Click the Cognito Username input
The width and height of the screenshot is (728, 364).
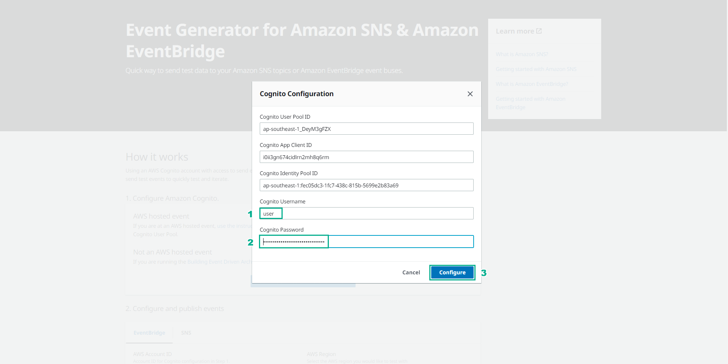click(367, 213)
